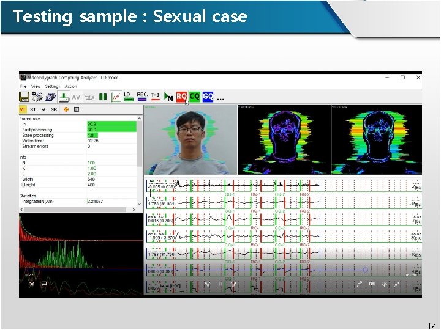Select the middle vibraimage video panel

tap(284, 140)
